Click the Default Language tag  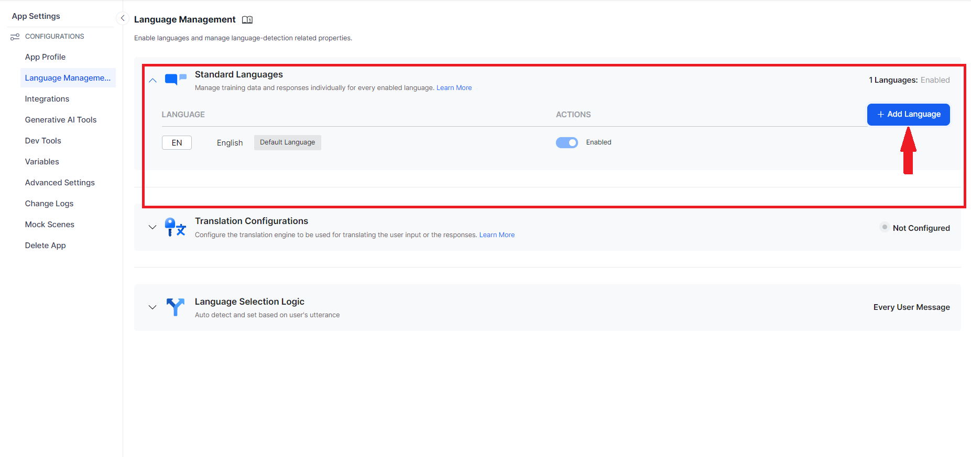coord(287,142)
